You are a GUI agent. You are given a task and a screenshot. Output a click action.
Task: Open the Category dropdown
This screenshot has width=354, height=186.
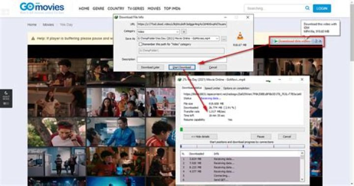tap(158, 32)
